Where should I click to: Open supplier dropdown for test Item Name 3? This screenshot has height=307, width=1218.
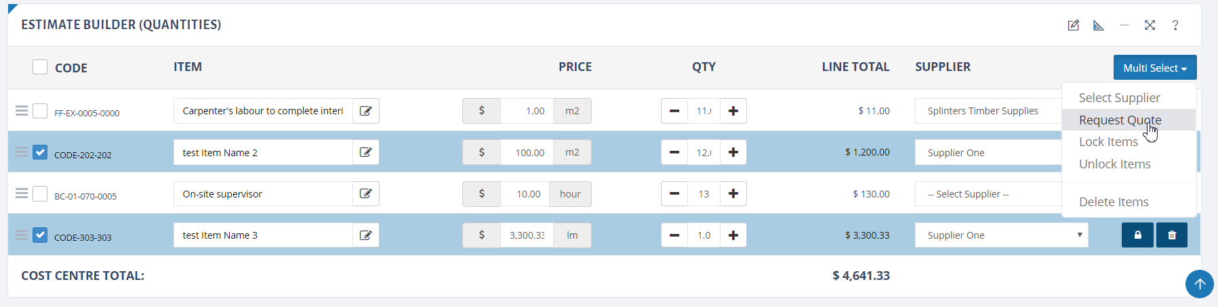click(1002, 235)
